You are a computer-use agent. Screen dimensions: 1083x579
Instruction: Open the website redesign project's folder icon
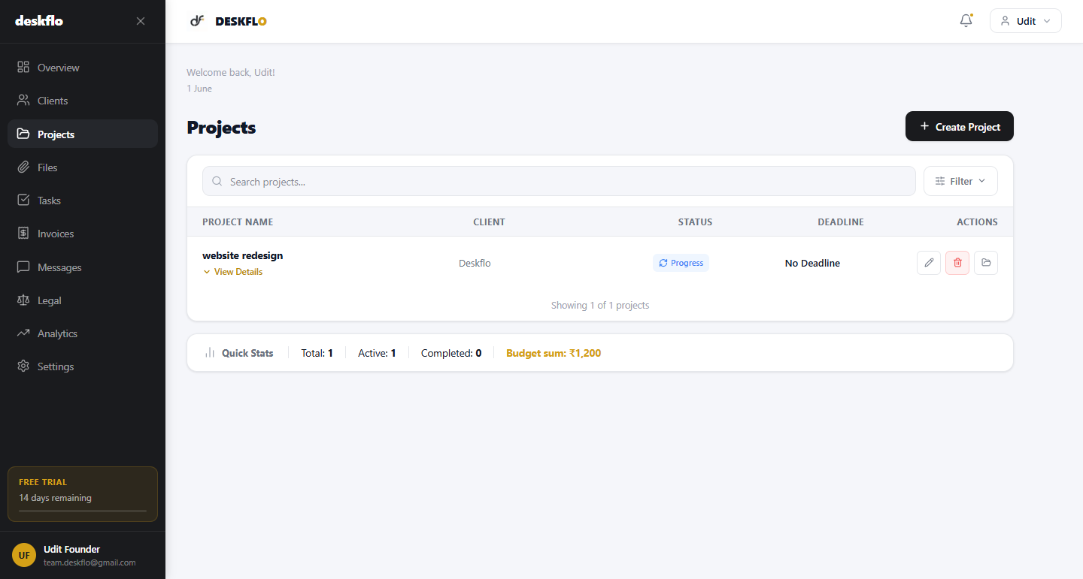click(x=986, y=263)
